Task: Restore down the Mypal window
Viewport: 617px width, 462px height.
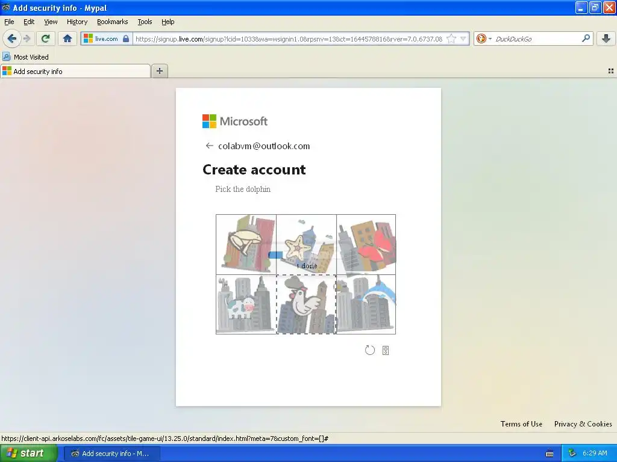Action: click(x=595, y=7)
